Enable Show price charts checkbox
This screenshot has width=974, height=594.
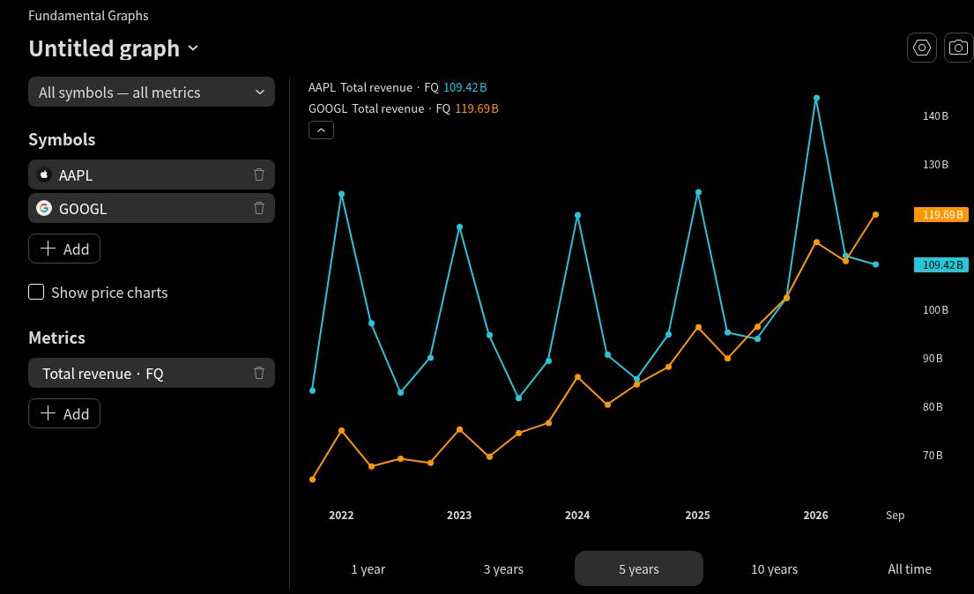pos(36,292)
